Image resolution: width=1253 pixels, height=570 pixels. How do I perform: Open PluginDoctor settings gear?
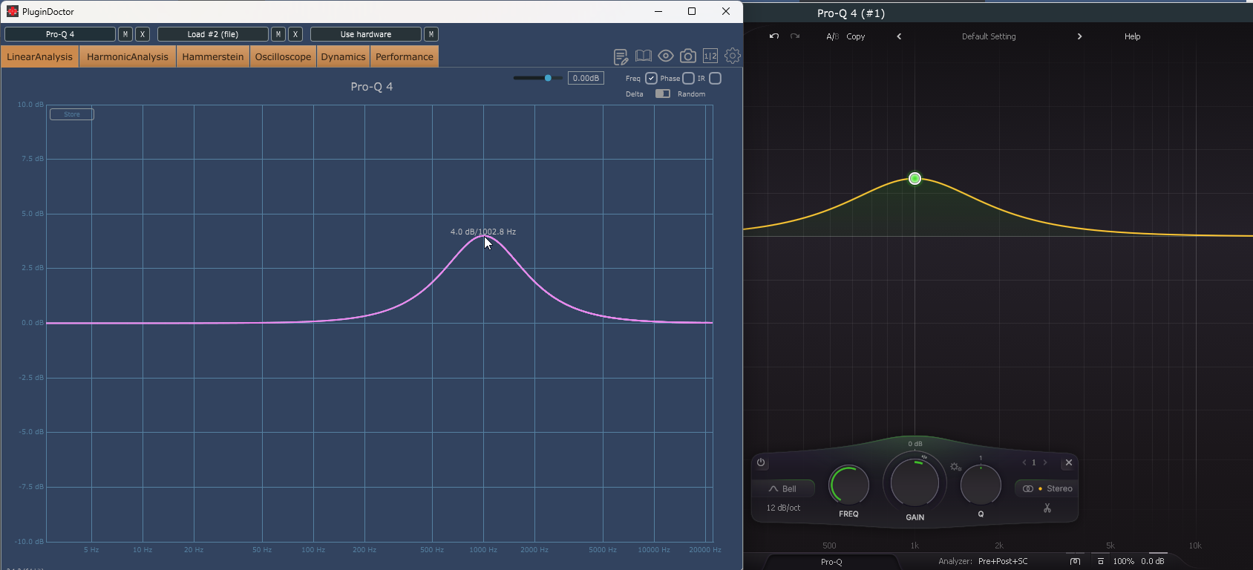pyautogui.click(x=733, y=56)
